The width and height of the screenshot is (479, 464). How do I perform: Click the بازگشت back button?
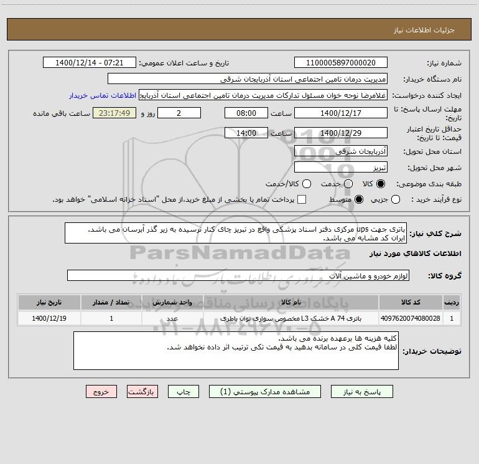point(142,392)
